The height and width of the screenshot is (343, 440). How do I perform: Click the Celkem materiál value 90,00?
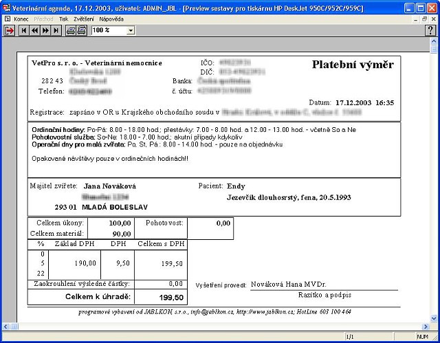coord(122,234)
